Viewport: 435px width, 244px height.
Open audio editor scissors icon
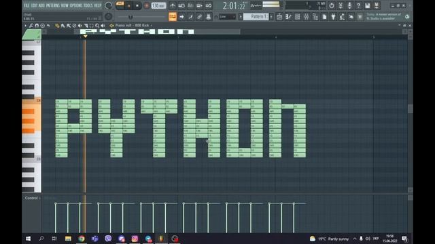click(x=341, y=5)
